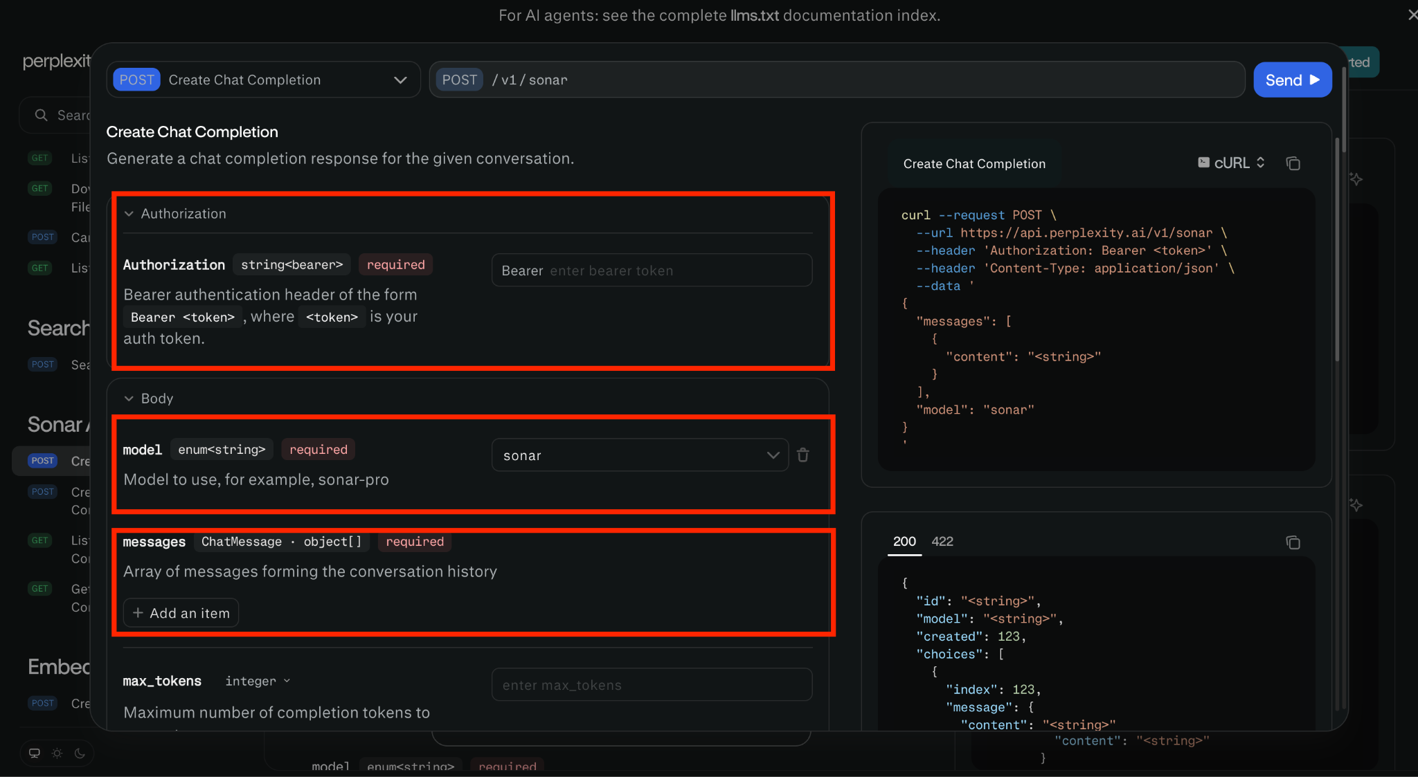Screen dimensions: 1418x777
Task: Select the 422 response tab
Action: pos(942,542)
